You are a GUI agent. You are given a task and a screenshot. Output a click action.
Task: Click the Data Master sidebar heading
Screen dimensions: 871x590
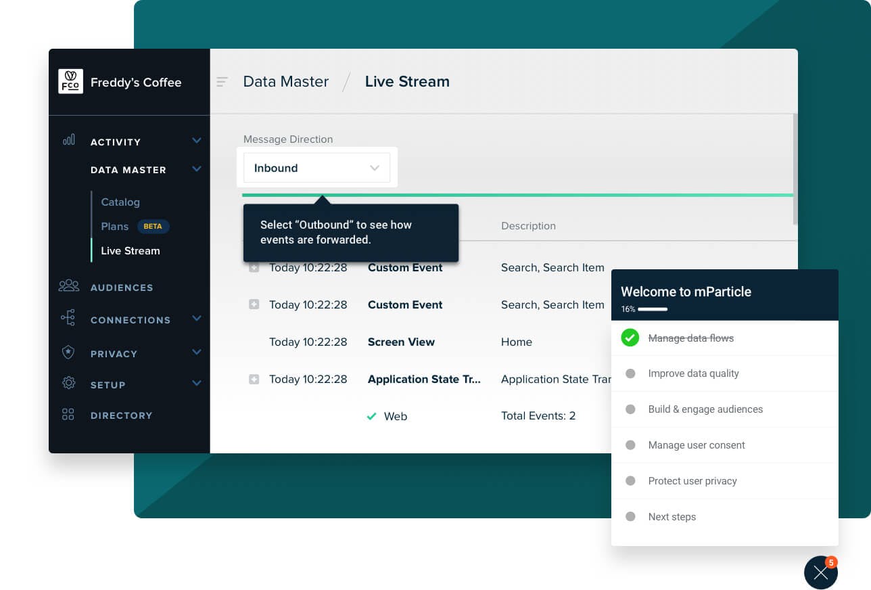(x=128, y=170)
